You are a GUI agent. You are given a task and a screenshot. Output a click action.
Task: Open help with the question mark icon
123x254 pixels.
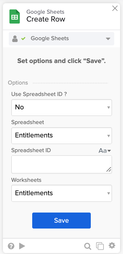[11, 246]
